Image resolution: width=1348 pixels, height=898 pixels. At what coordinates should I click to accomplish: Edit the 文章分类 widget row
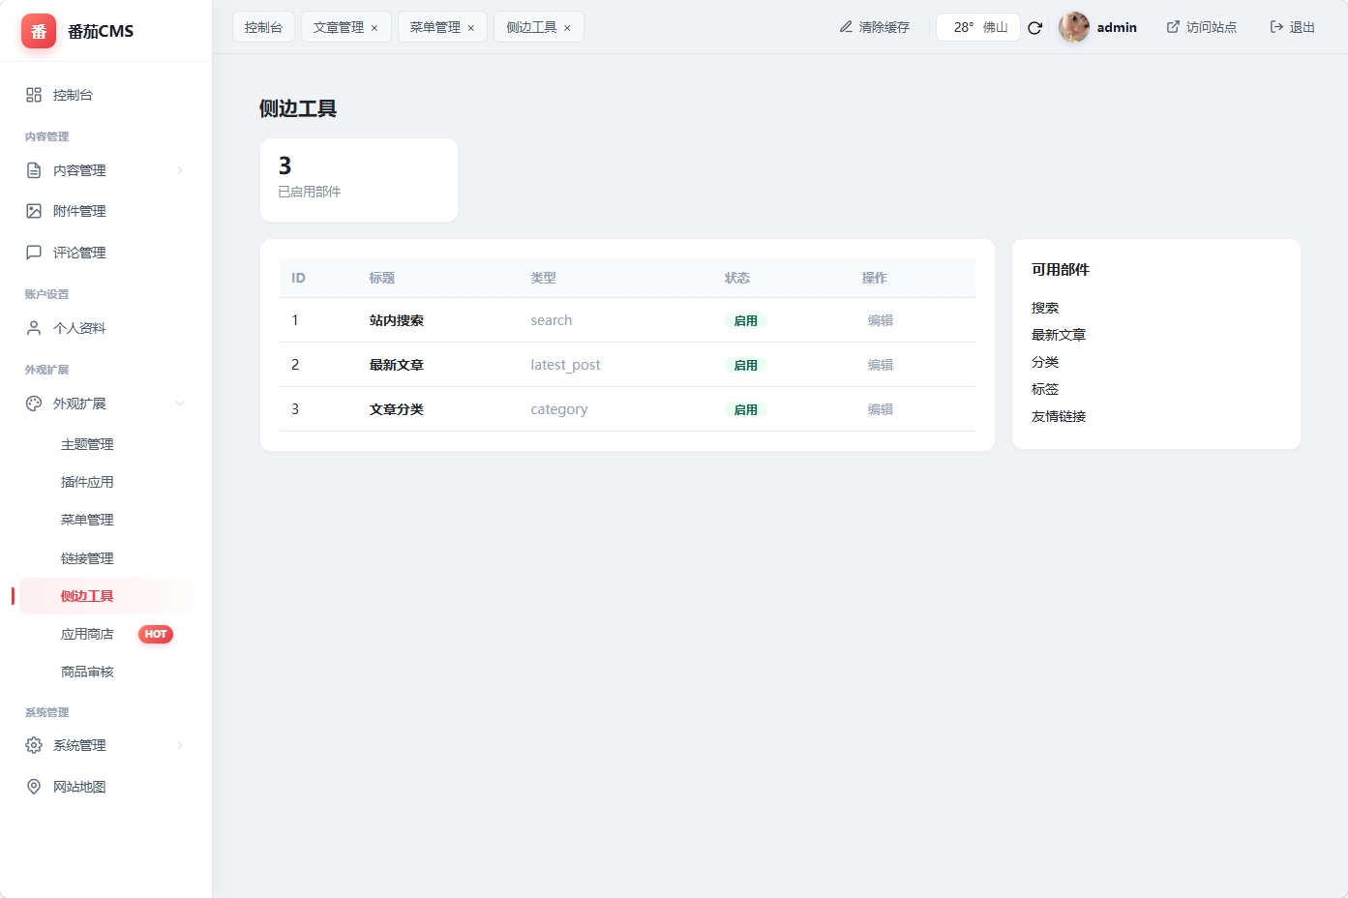[x=881, y=409]
